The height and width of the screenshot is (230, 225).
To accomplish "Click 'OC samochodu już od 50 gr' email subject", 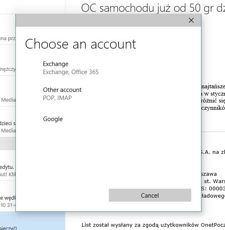I will [148, 8].
